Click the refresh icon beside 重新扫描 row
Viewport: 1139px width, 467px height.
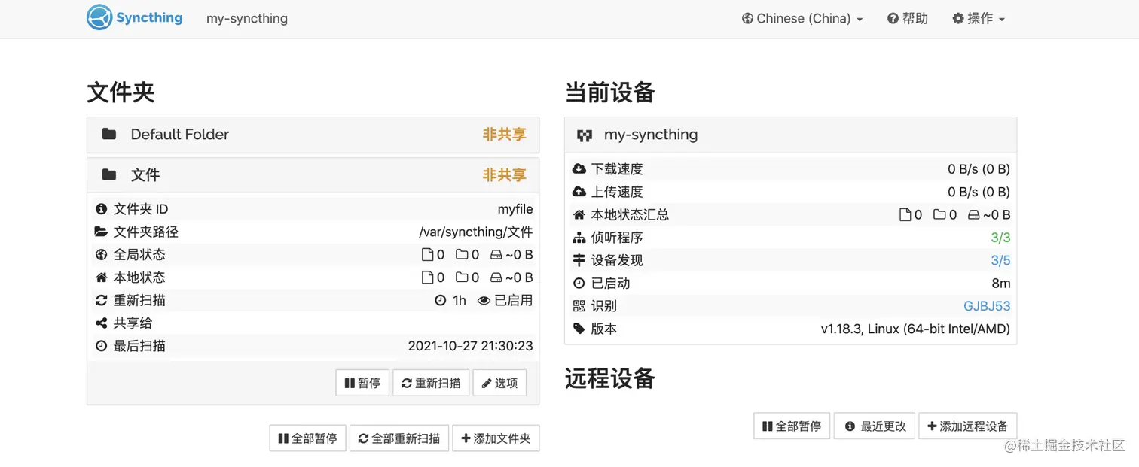[x=102, y=300]
